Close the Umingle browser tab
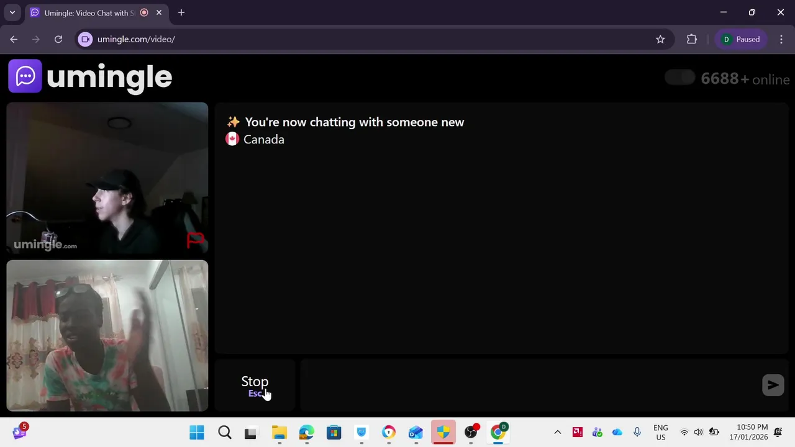The width and height of the screenshot is (795, 447). pyautogui.click(x=159, y=12)
